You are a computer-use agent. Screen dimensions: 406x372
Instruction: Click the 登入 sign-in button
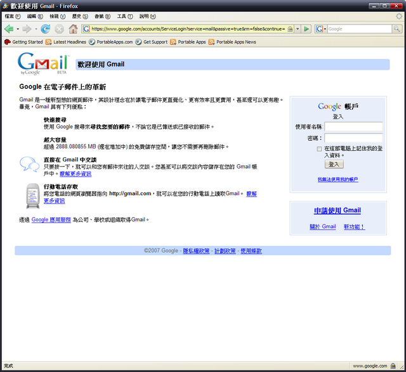point(334,164)
